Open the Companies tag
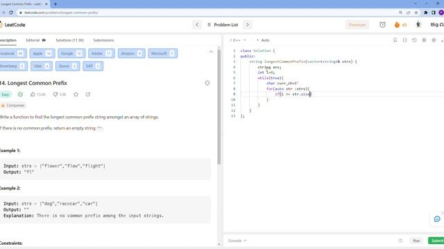The width and height of the screenshot is (444, 249). click(x=13, y=105)
